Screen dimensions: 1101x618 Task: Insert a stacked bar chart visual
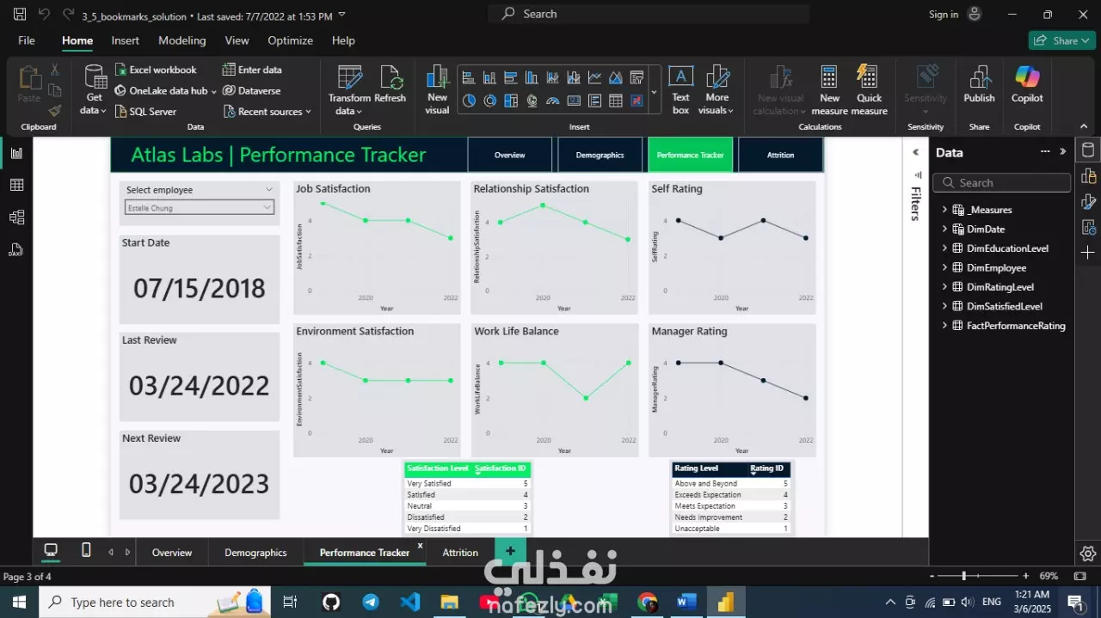[469, 77]
